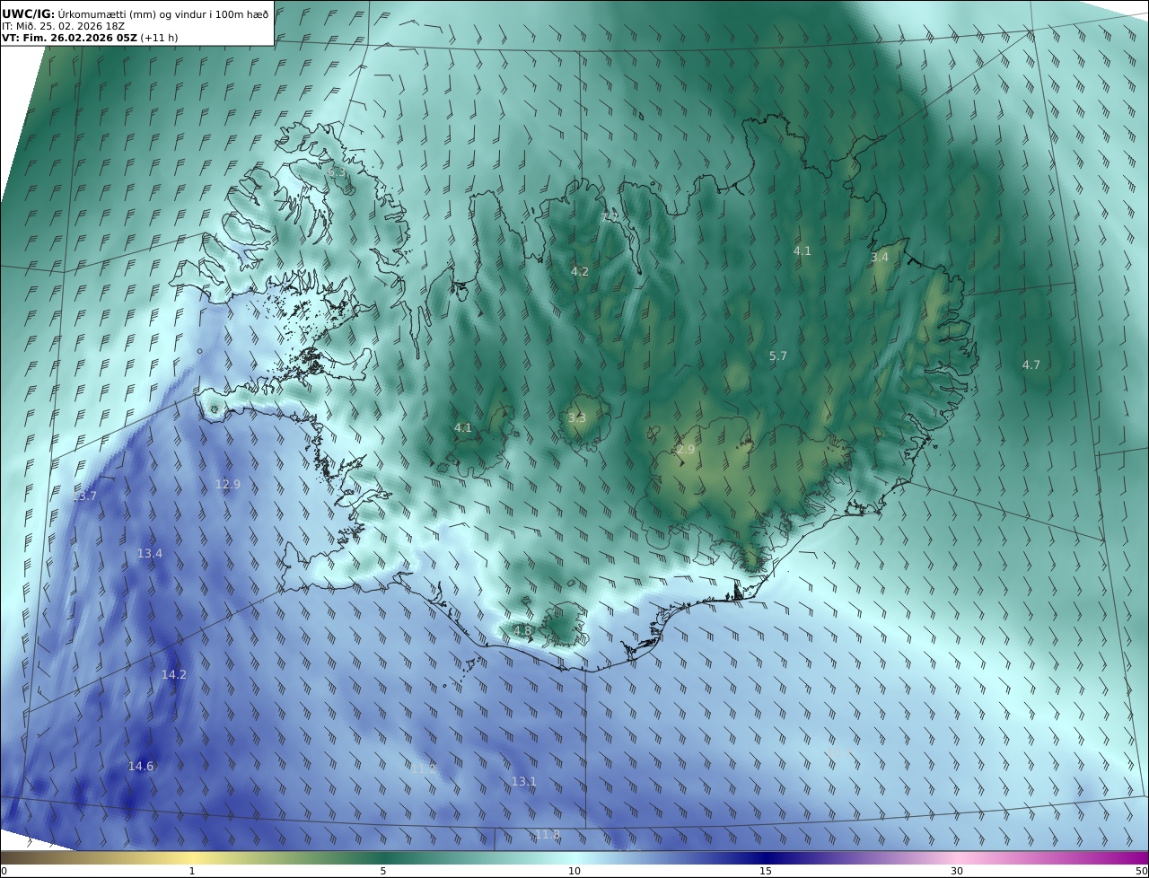Screen dimensions: 1149x878
Task: Click the 50 tick on the color scale
Action: tap(1141, 871)
